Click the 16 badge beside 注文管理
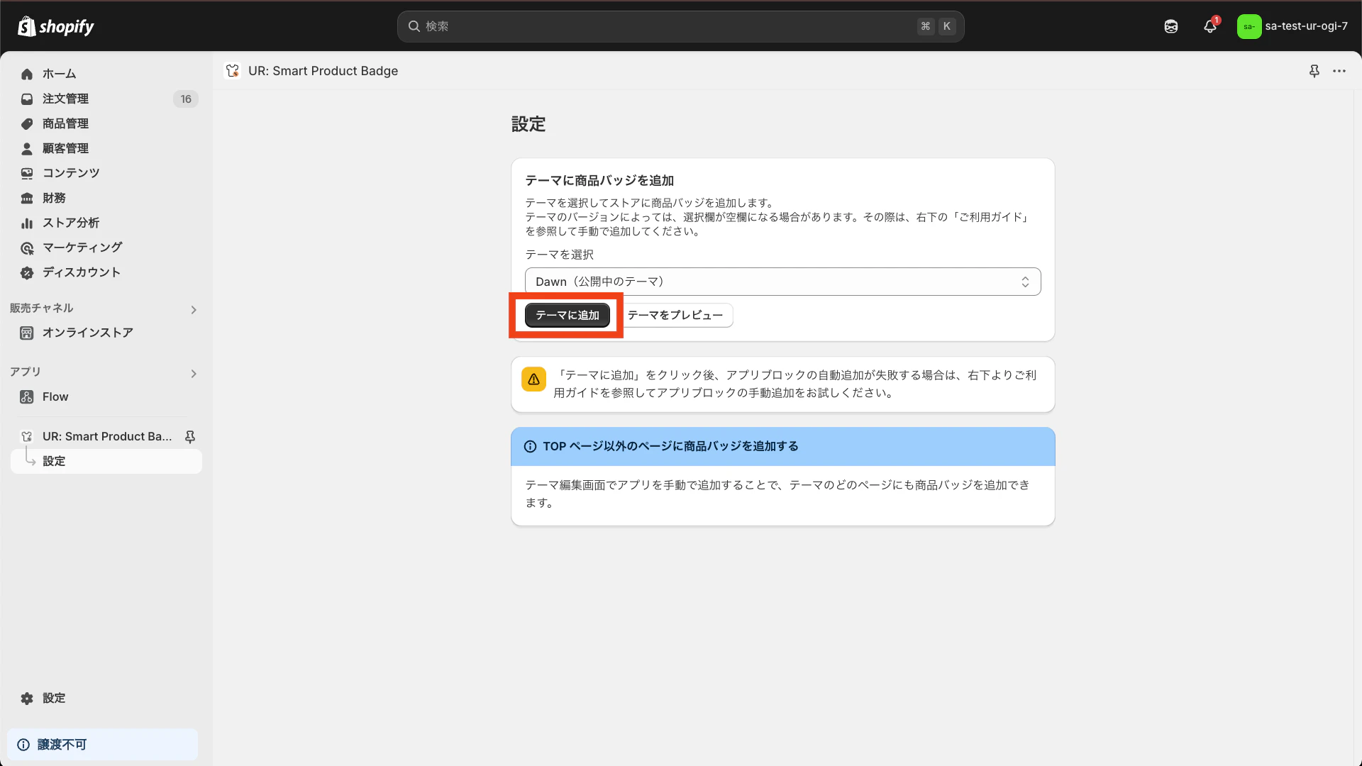 tap(186, 99)
